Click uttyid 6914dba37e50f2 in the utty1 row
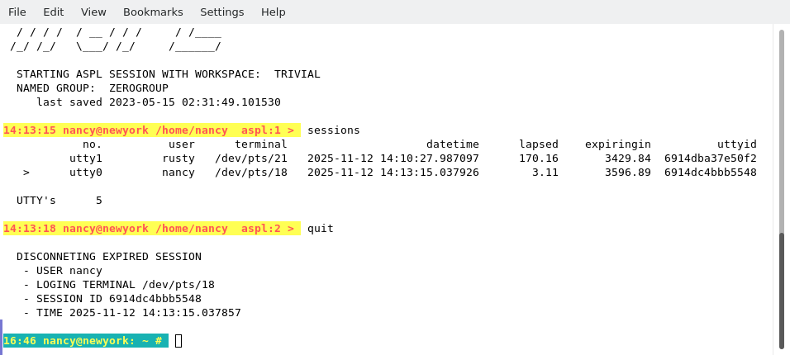This screenshot has height=355, width=790. pyautogui.click(x=711, y=159)
